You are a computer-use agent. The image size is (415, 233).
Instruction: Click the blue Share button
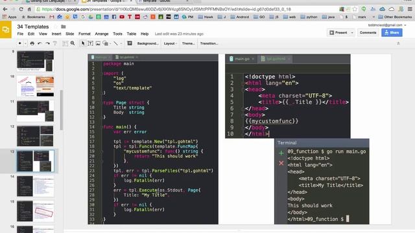(392, 32)
